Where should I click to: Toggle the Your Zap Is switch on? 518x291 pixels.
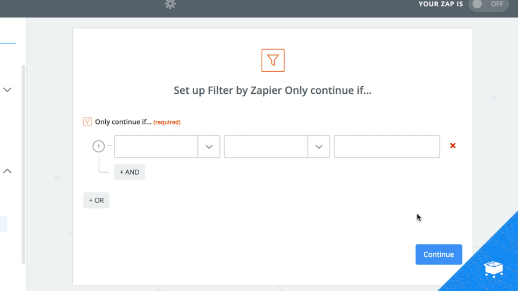[x=488, y=4]
